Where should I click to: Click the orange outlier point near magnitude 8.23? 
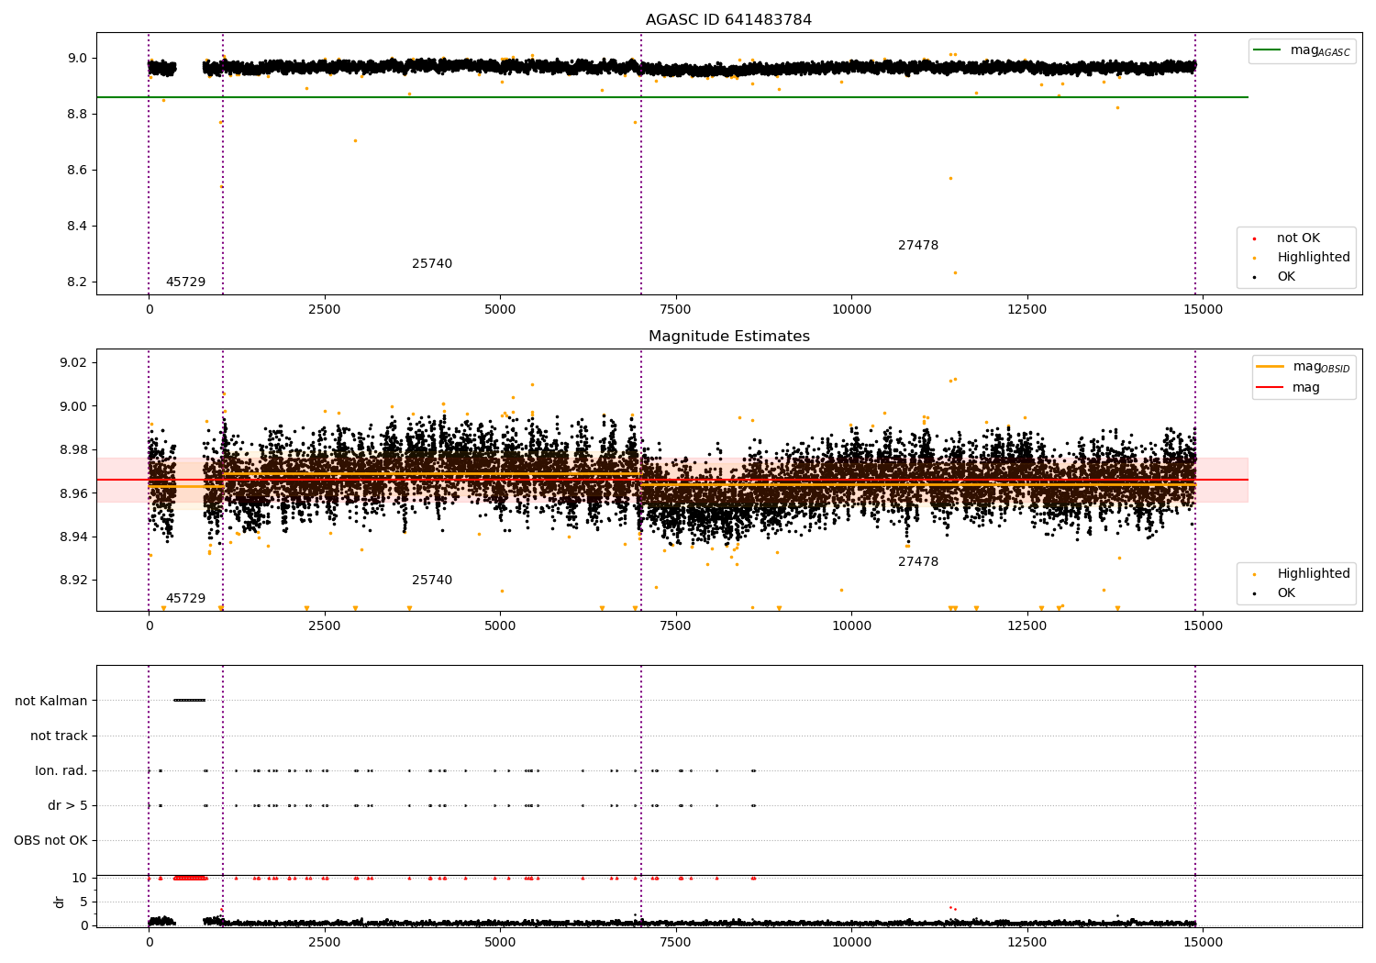click(955, 272)
